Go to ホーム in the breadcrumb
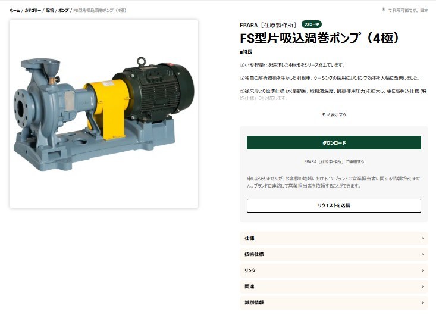The image size is (436, 318). [14, 10]
